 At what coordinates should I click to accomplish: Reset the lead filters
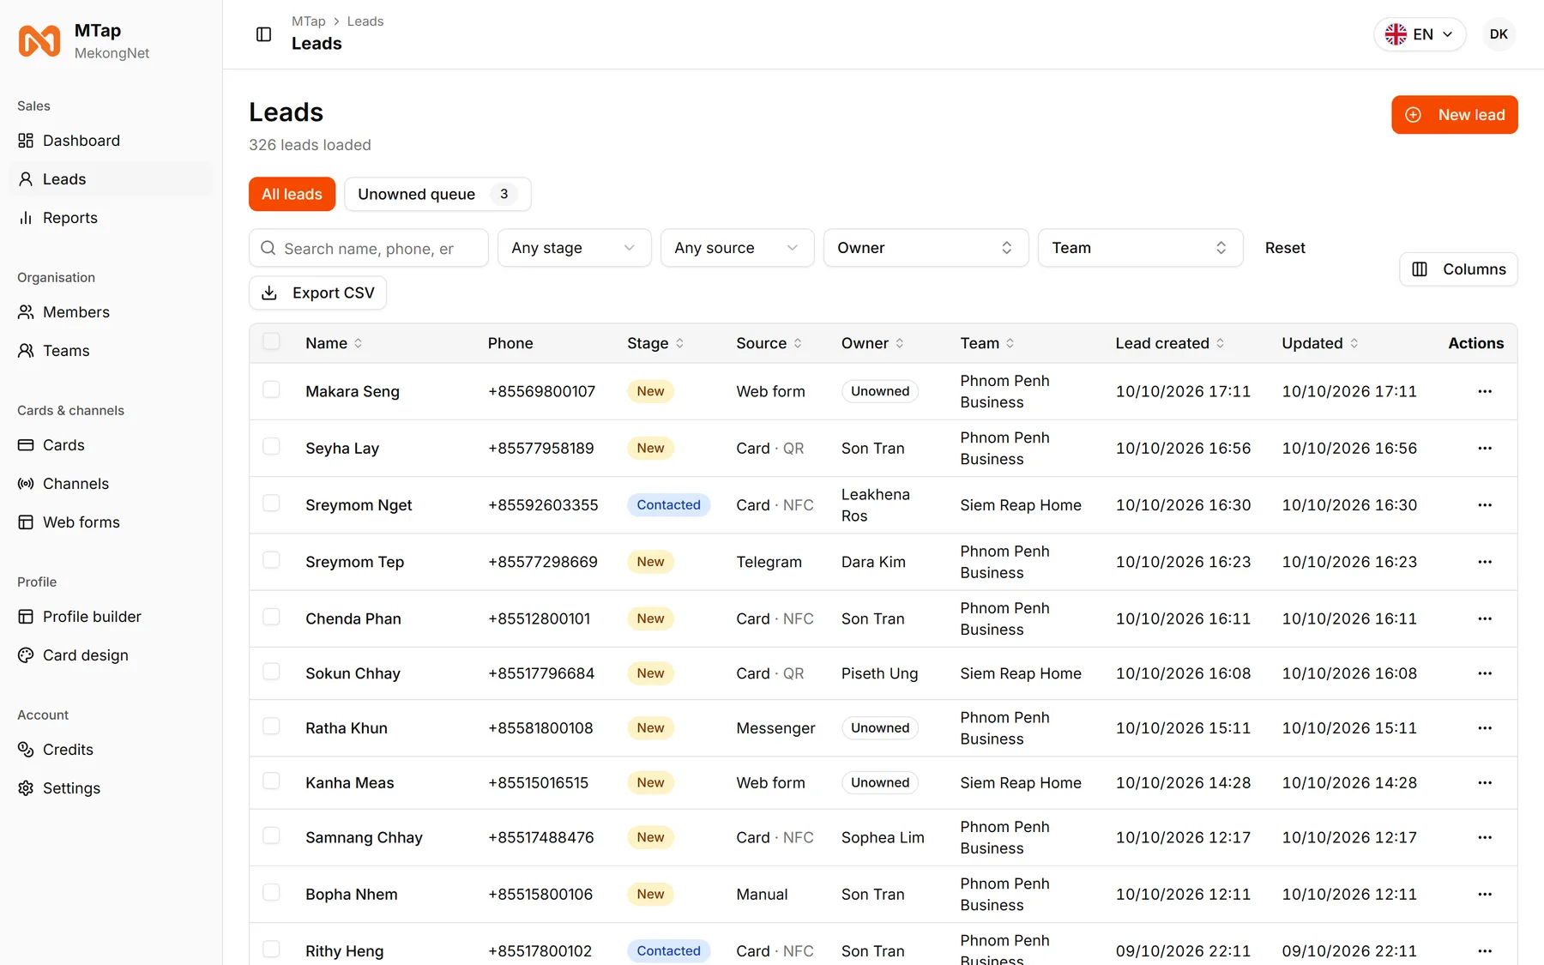[1285, 248]
